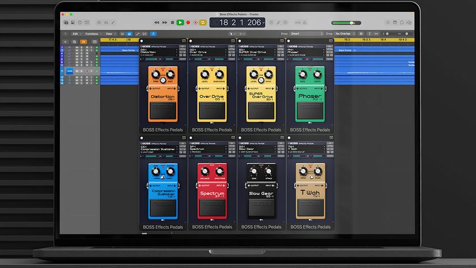The image size is (476, 268).
Task: Open the Edit menu in tracks area
Action: tap(76, 33)
